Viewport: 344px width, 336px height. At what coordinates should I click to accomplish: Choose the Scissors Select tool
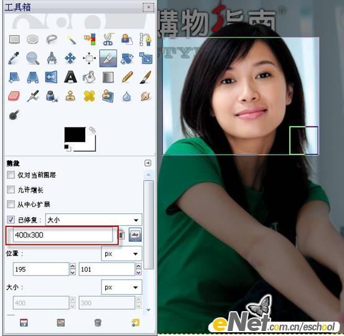click(108, 39)
